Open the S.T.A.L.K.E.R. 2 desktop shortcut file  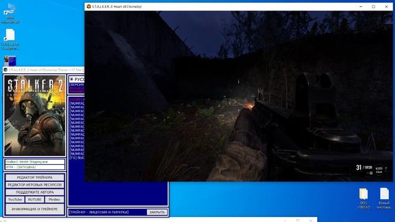click(x=10, y=39)
